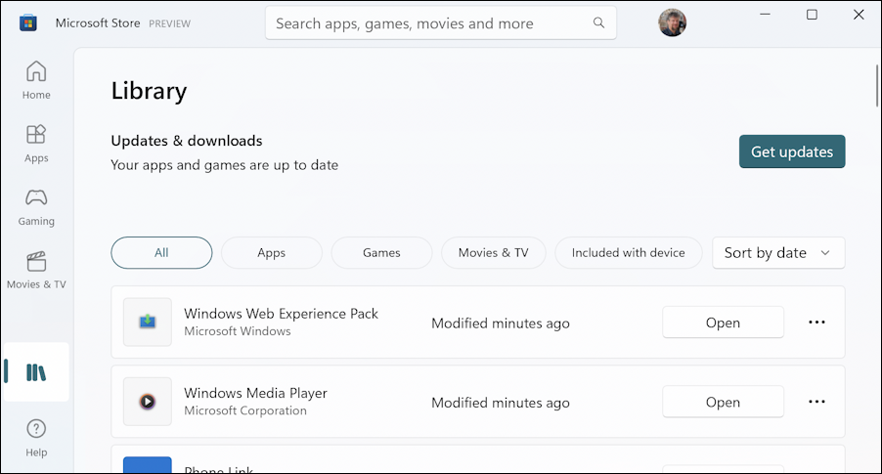The height and width of the screenshot is (474, 882).
Task: Filter library by Games
Action: pos(381,252)
